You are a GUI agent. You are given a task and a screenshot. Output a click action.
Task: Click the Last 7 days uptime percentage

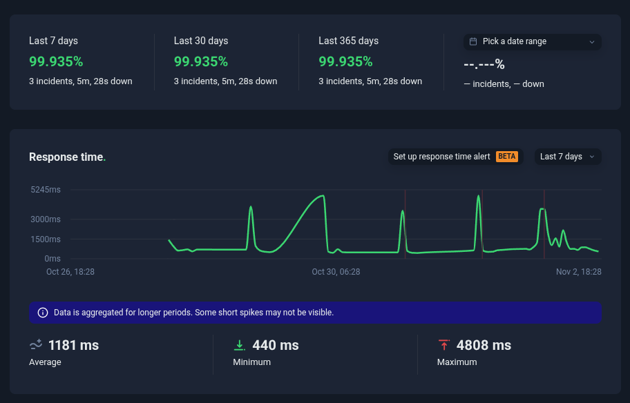56,61
